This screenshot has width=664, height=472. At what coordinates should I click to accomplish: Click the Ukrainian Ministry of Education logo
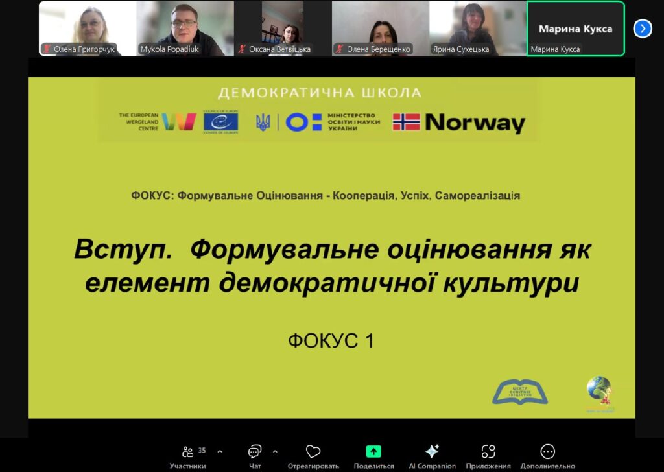(318, 122)
